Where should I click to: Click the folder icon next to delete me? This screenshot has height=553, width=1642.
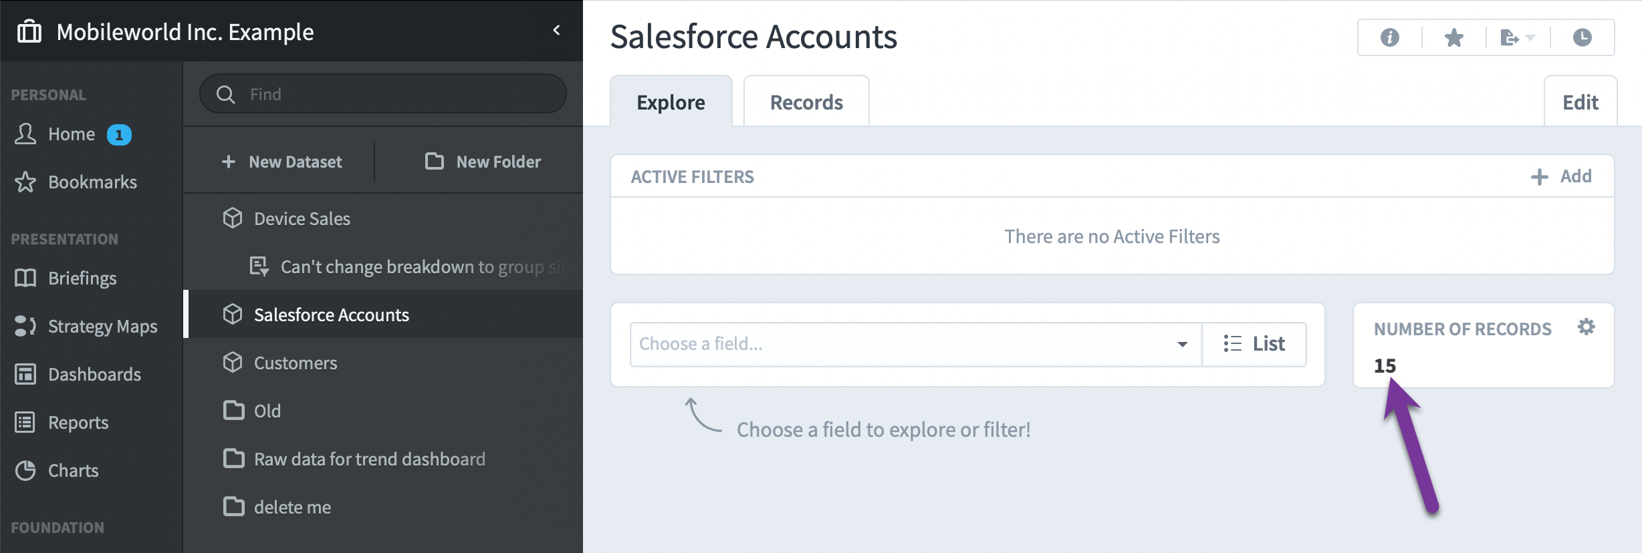point(233,506)
